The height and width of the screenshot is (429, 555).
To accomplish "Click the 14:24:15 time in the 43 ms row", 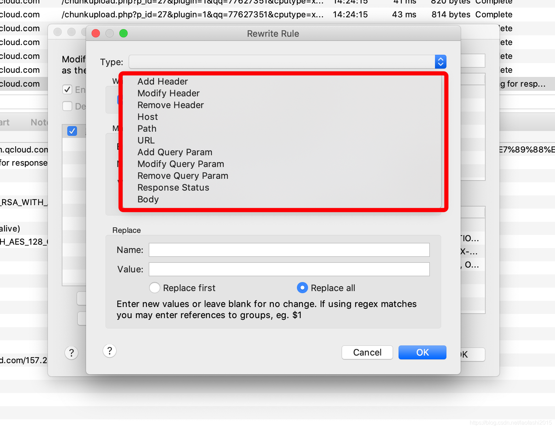I will click(350, 15).
